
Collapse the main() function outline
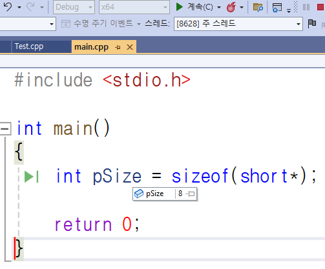tap(5, 128)
